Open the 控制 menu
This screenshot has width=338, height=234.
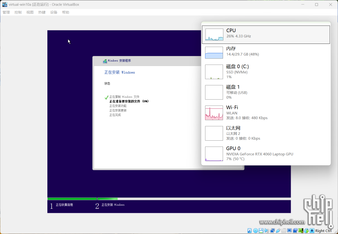(18, 12)
